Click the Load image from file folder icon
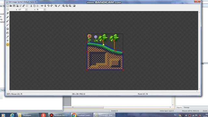Viewport: 208px width, 117px height. [11, 6]
